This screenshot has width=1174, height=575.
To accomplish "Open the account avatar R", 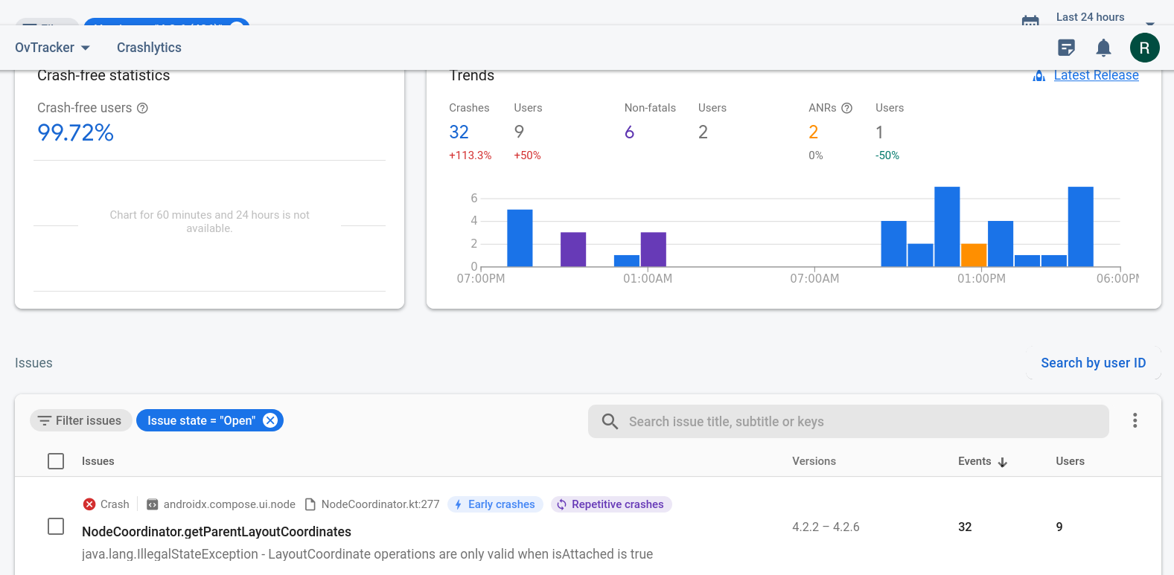I will click(1144, 48).
